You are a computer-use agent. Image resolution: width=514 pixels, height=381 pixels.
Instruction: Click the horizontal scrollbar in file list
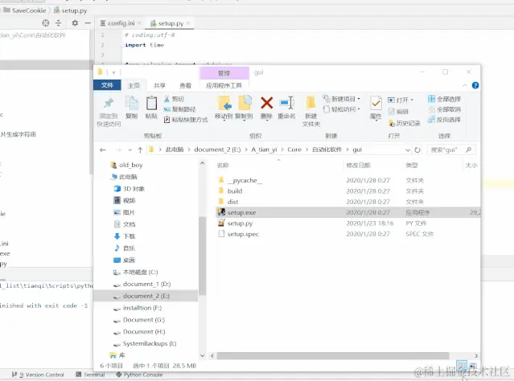[x=333, y=356]
